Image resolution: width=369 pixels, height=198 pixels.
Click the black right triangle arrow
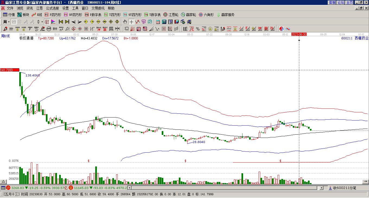(x=79, y=22)
